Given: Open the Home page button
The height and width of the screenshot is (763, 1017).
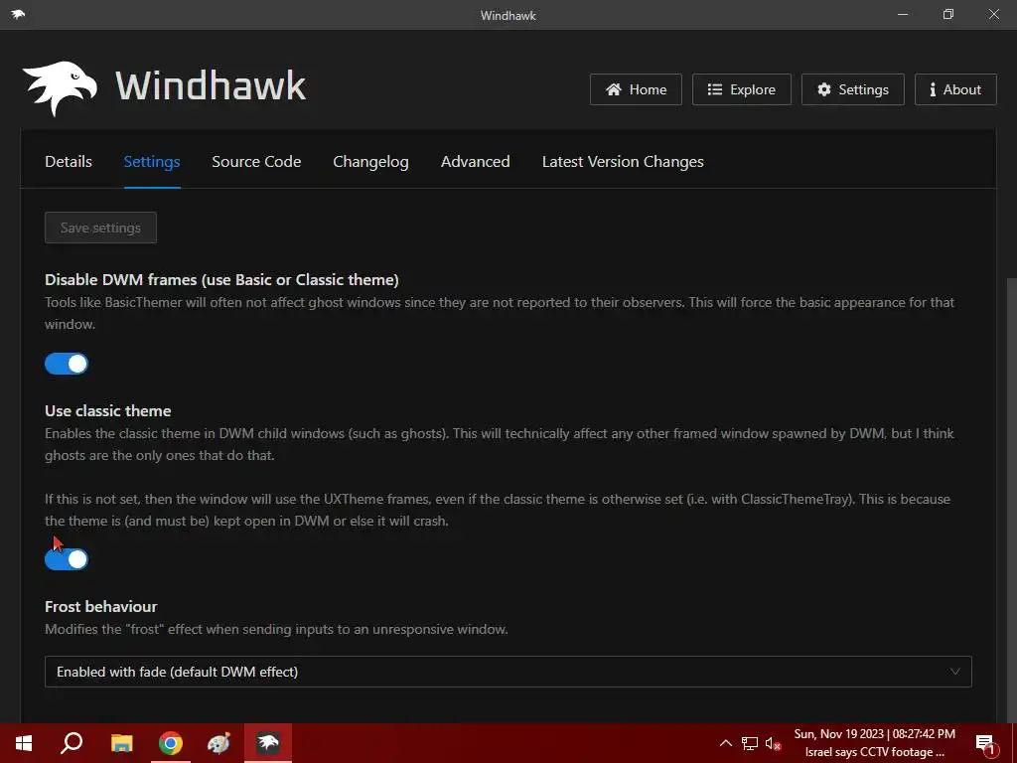Looking at the screenshot, I should click(x=636, y=89).
